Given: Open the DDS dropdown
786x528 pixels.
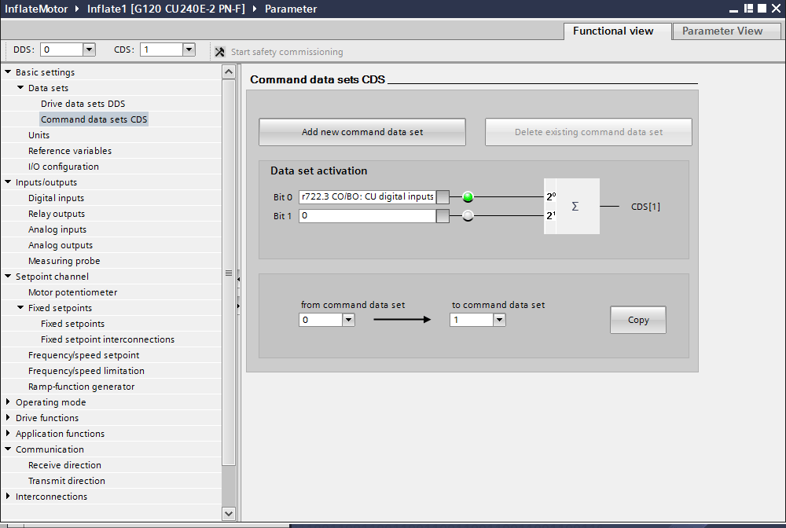Looking at the screenshot, I should tap(89, 49).
